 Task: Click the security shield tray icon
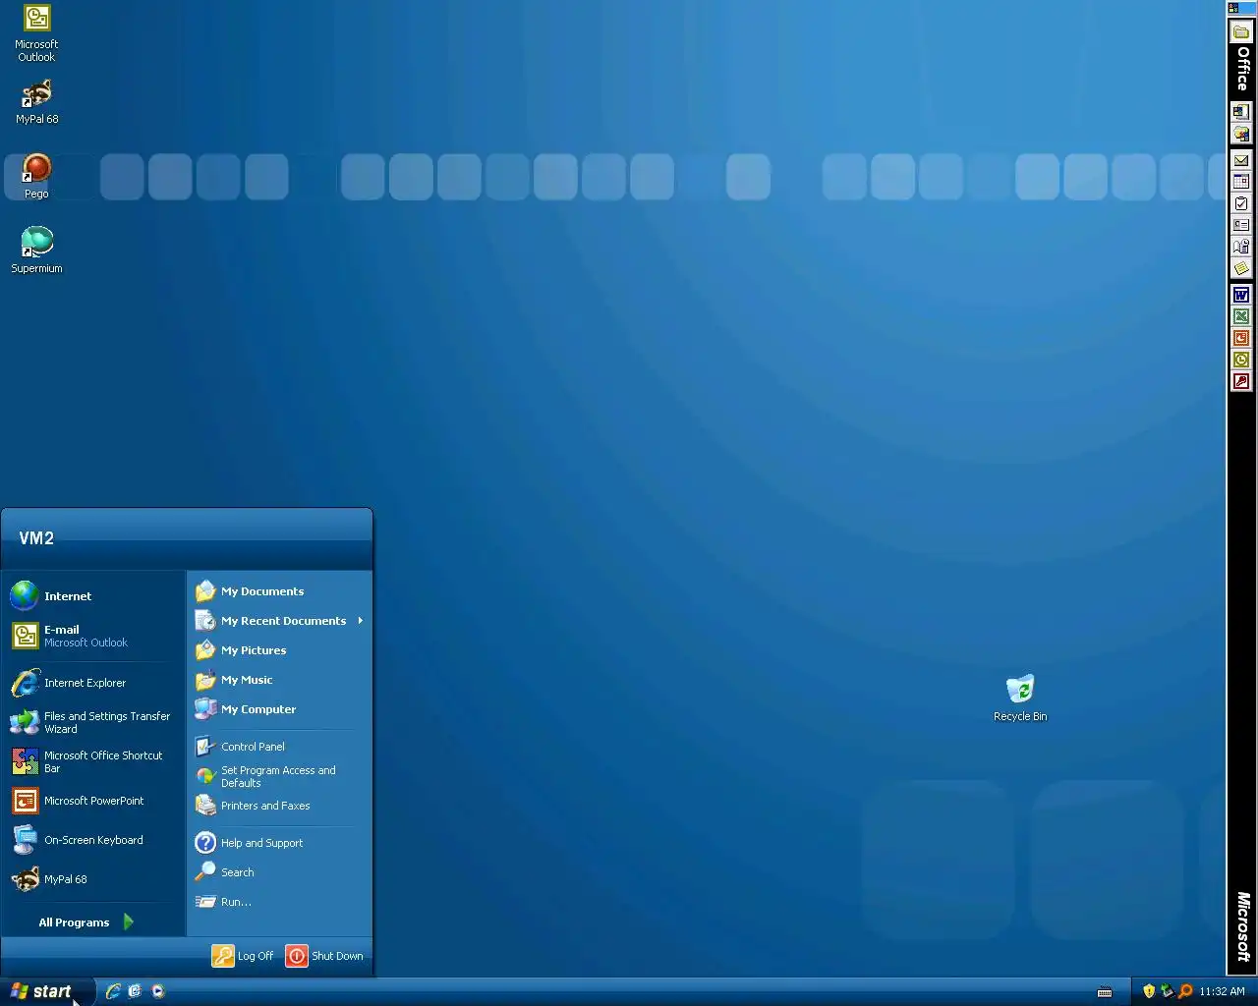pos(1149,991)
